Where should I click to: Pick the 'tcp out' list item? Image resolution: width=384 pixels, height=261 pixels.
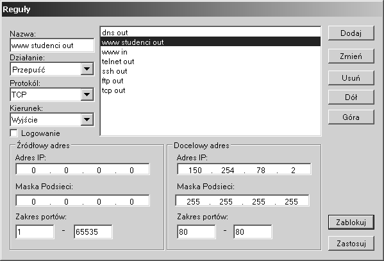pyautogui.click(x=211, y=90)
